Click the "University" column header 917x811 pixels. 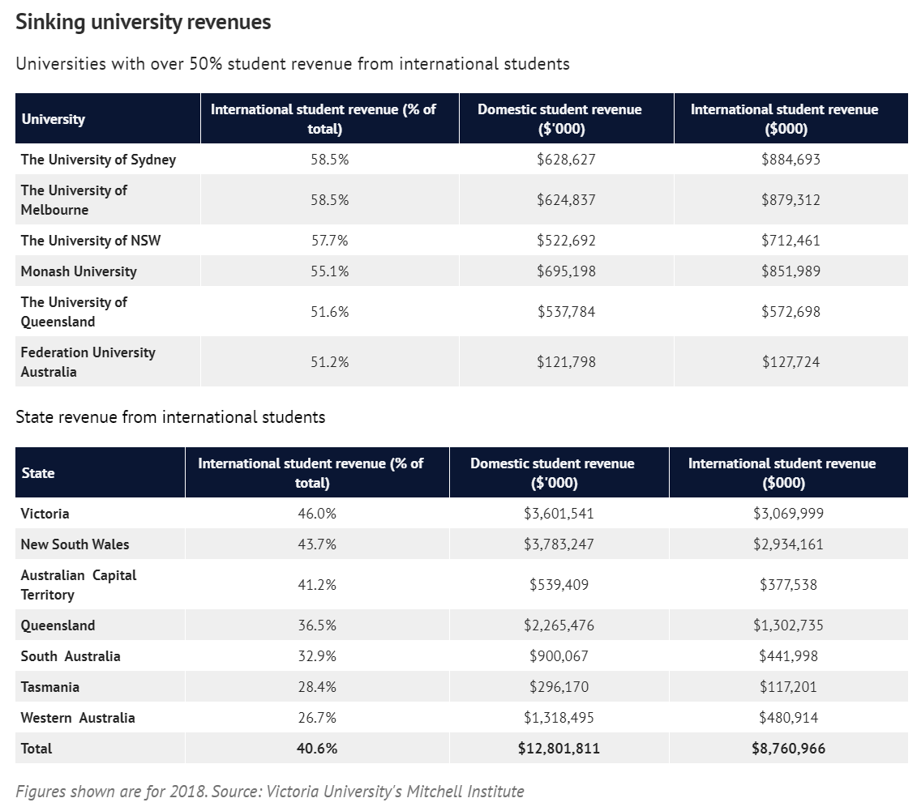(x=54, y=119)
